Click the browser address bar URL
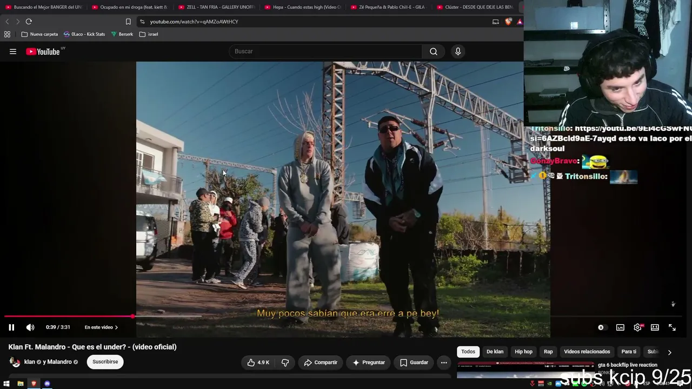This screenshot has width=692, height=389. (x=194, y=22)
